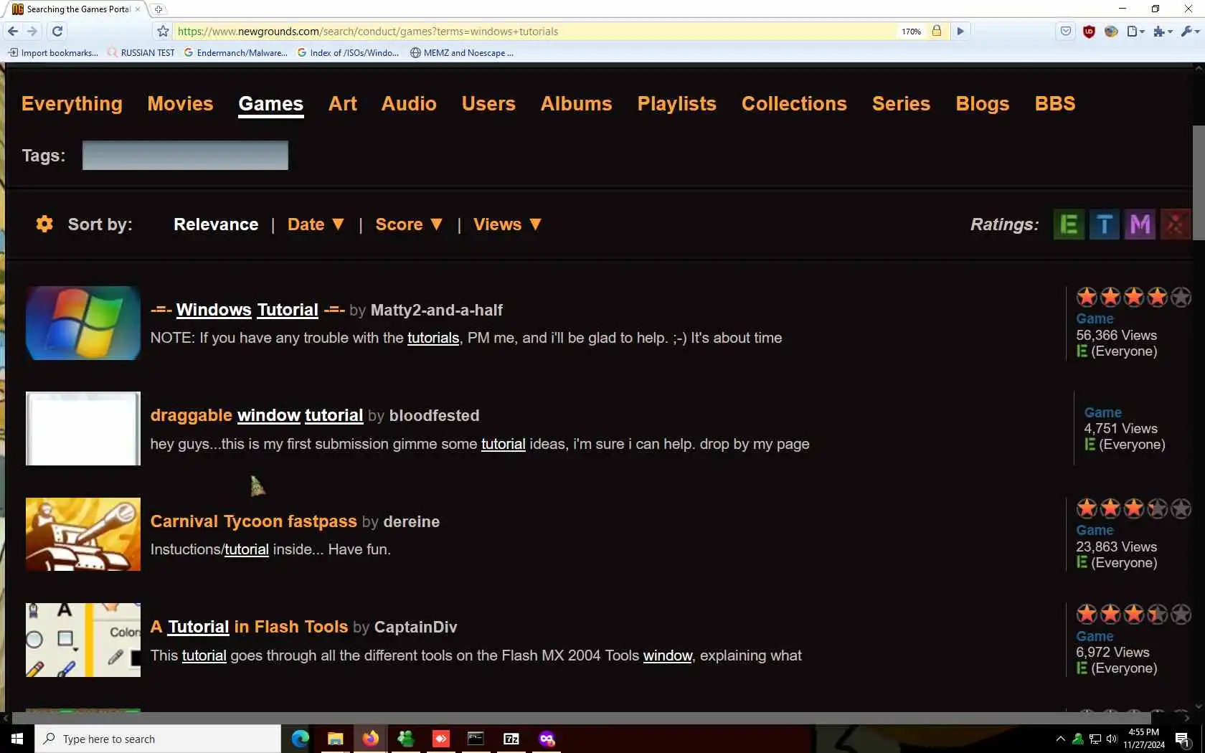Switch to the Albums search tab

tap(576, 103)
